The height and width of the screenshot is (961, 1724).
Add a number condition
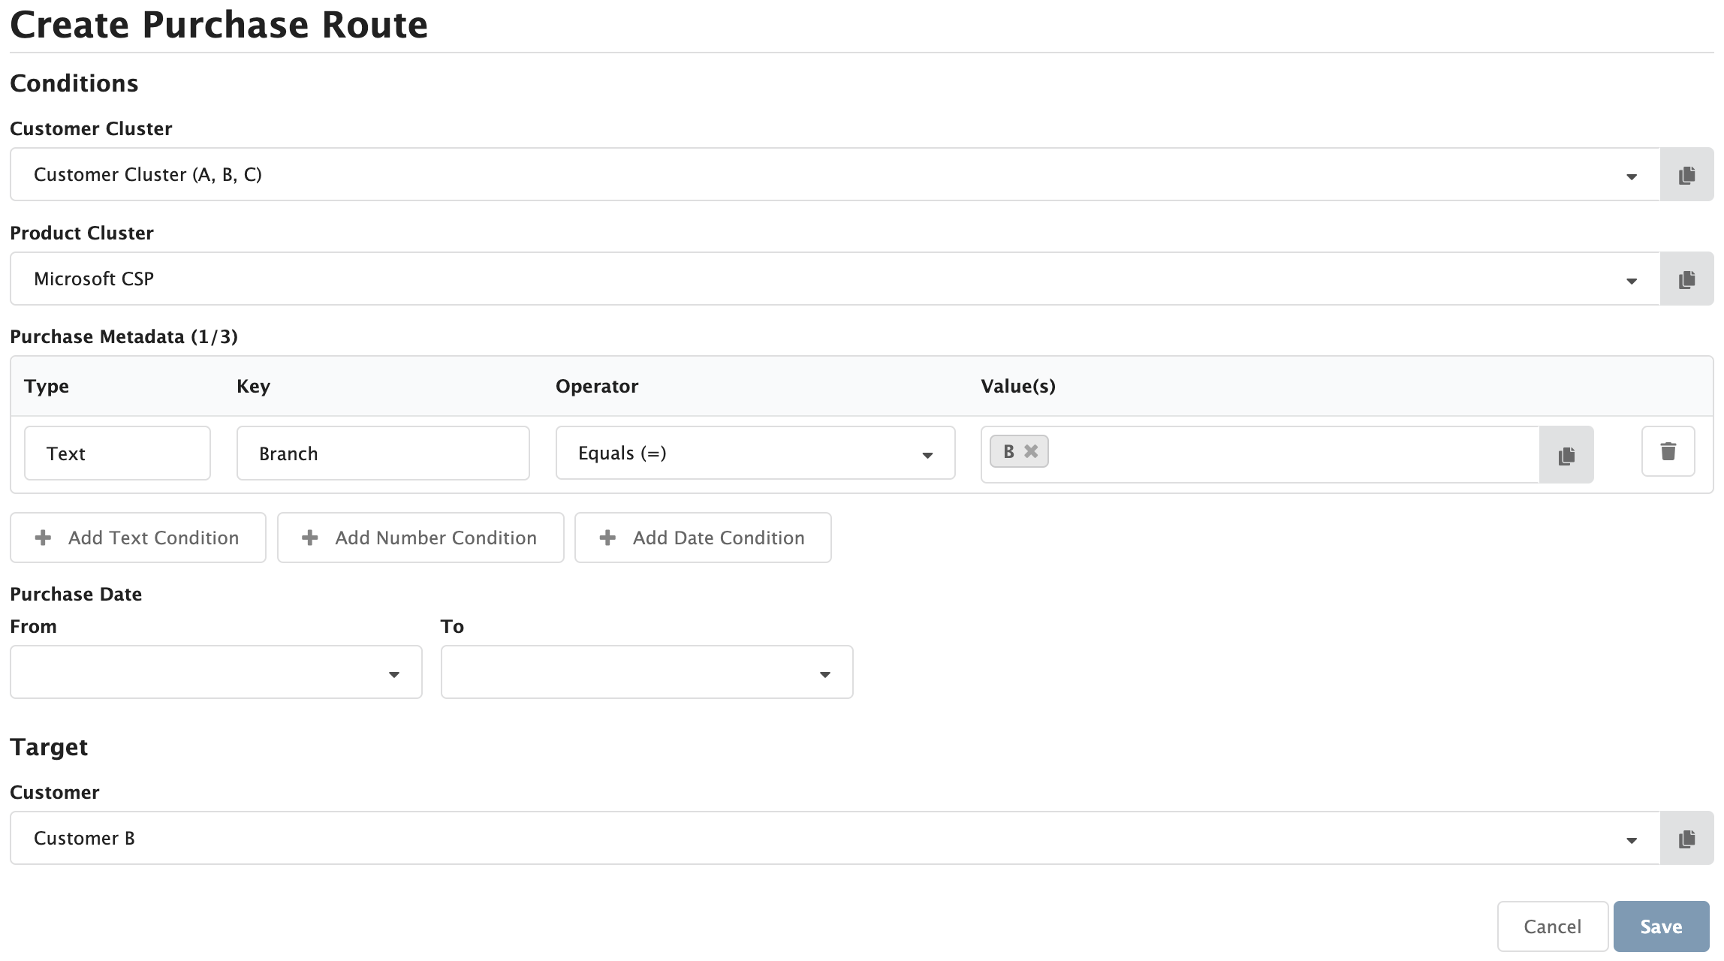pyautogui.click(x=420, y=537)
